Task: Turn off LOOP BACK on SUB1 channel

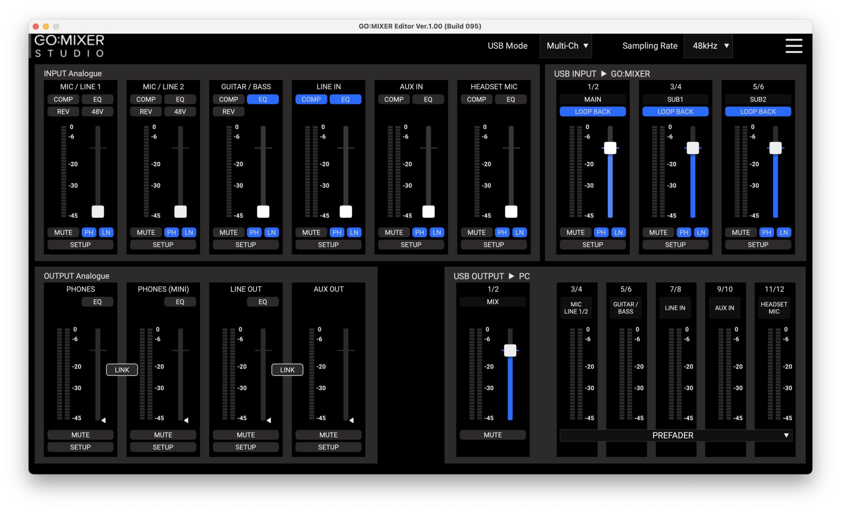Action: click(675, 112)
